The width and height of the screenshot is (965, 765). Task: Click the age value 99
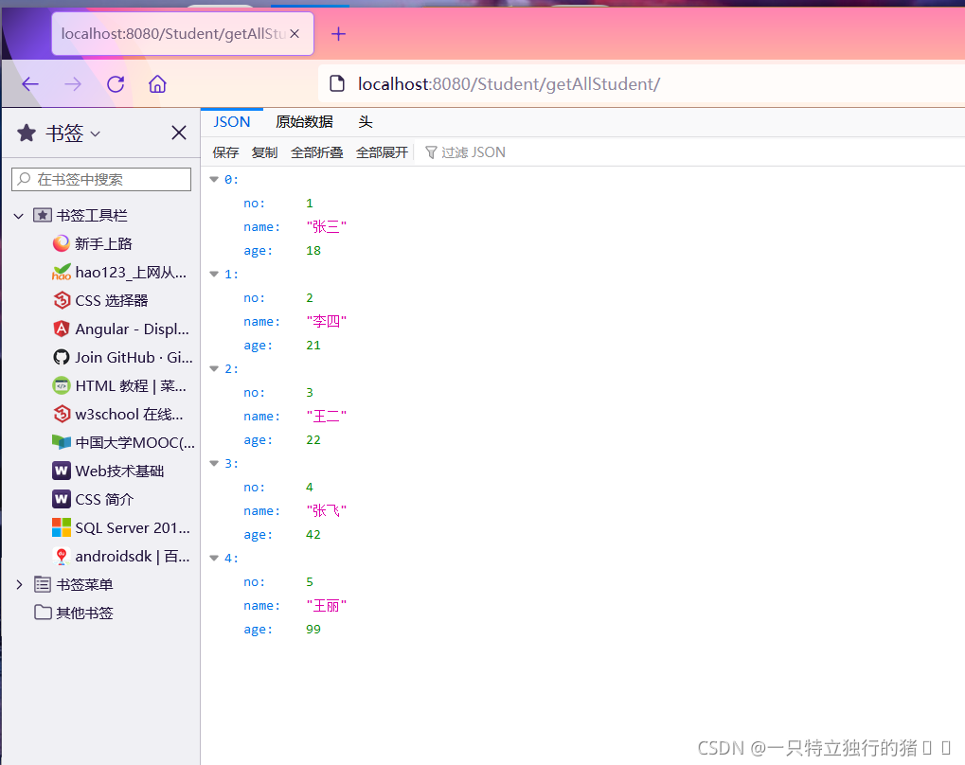(313, 630)
